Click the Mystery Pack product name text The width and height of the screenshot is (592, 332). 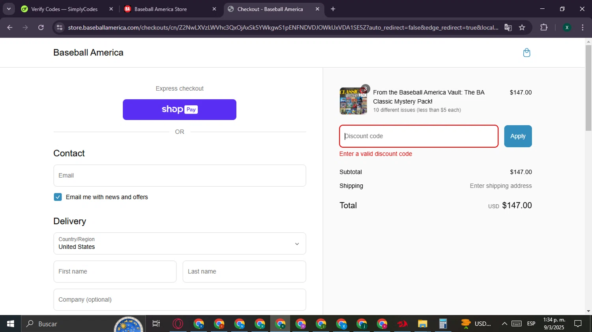tap(429, 97)
